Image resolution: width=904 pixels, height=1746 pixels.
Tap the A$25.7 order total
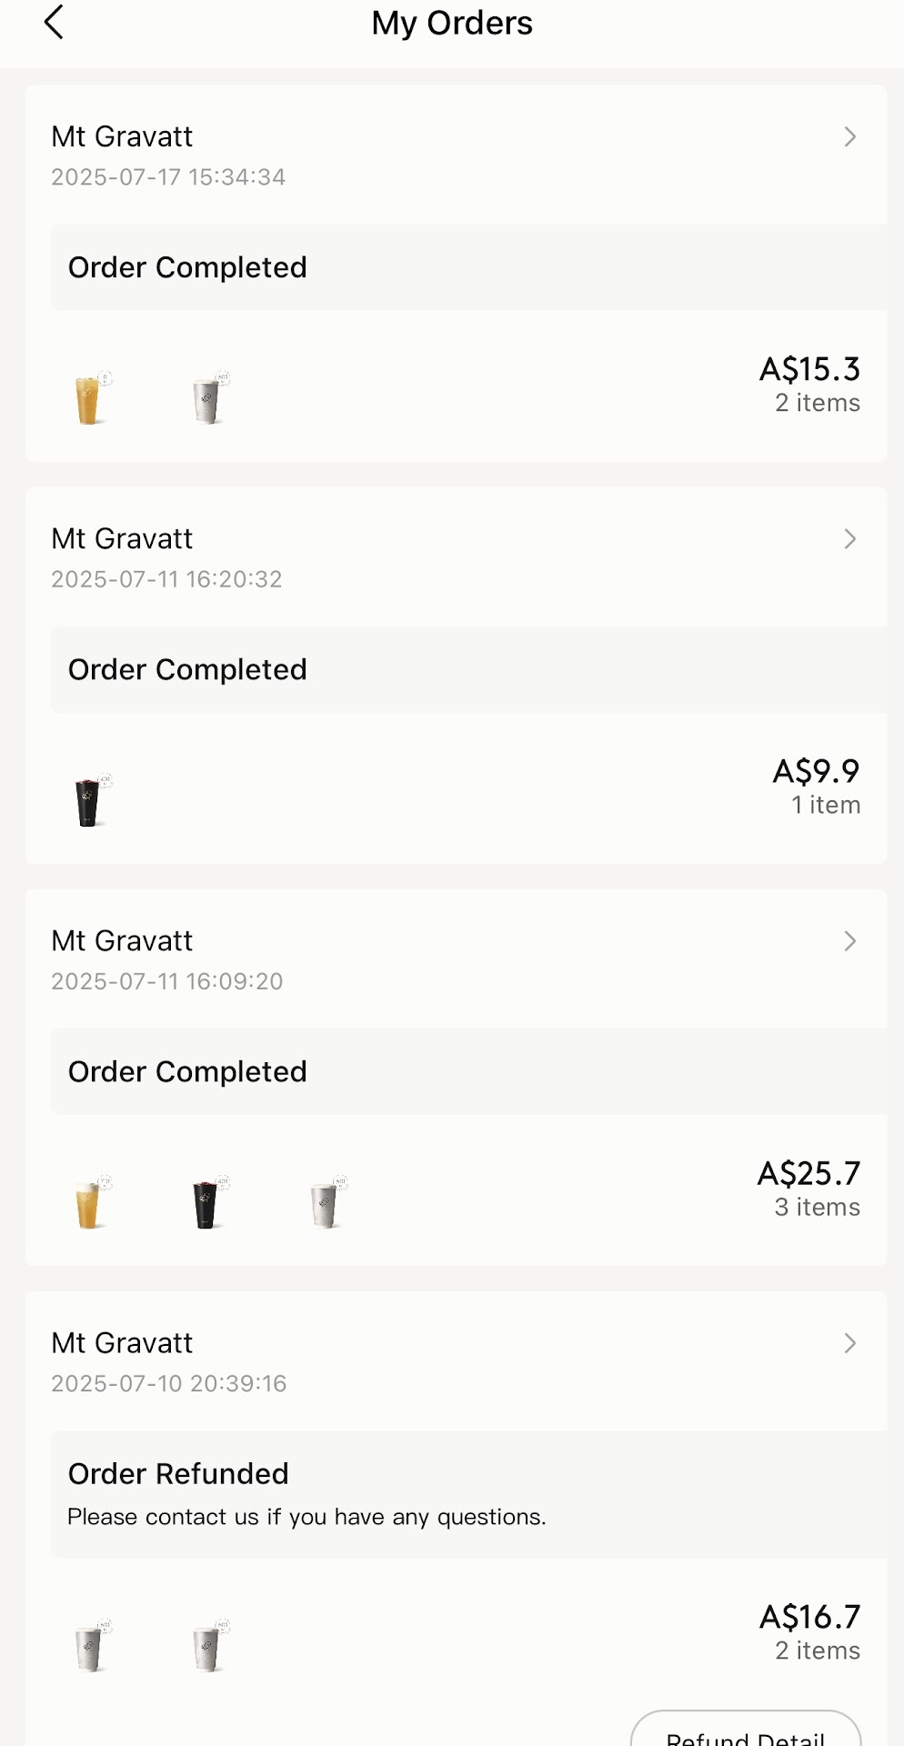tap(809, 1174)
